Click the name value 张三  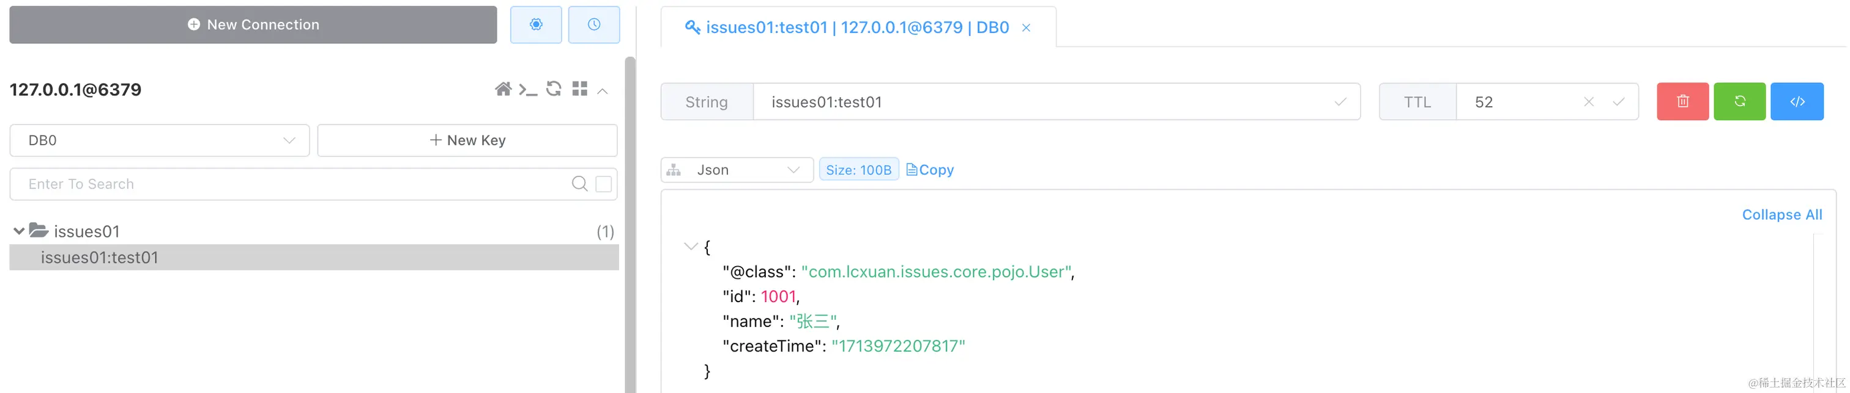pos(813,322)
